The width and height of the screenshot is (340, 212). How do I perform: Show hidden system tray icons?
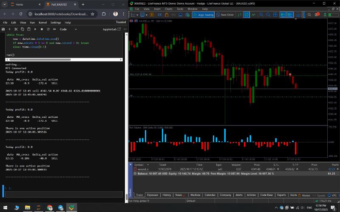276,208
